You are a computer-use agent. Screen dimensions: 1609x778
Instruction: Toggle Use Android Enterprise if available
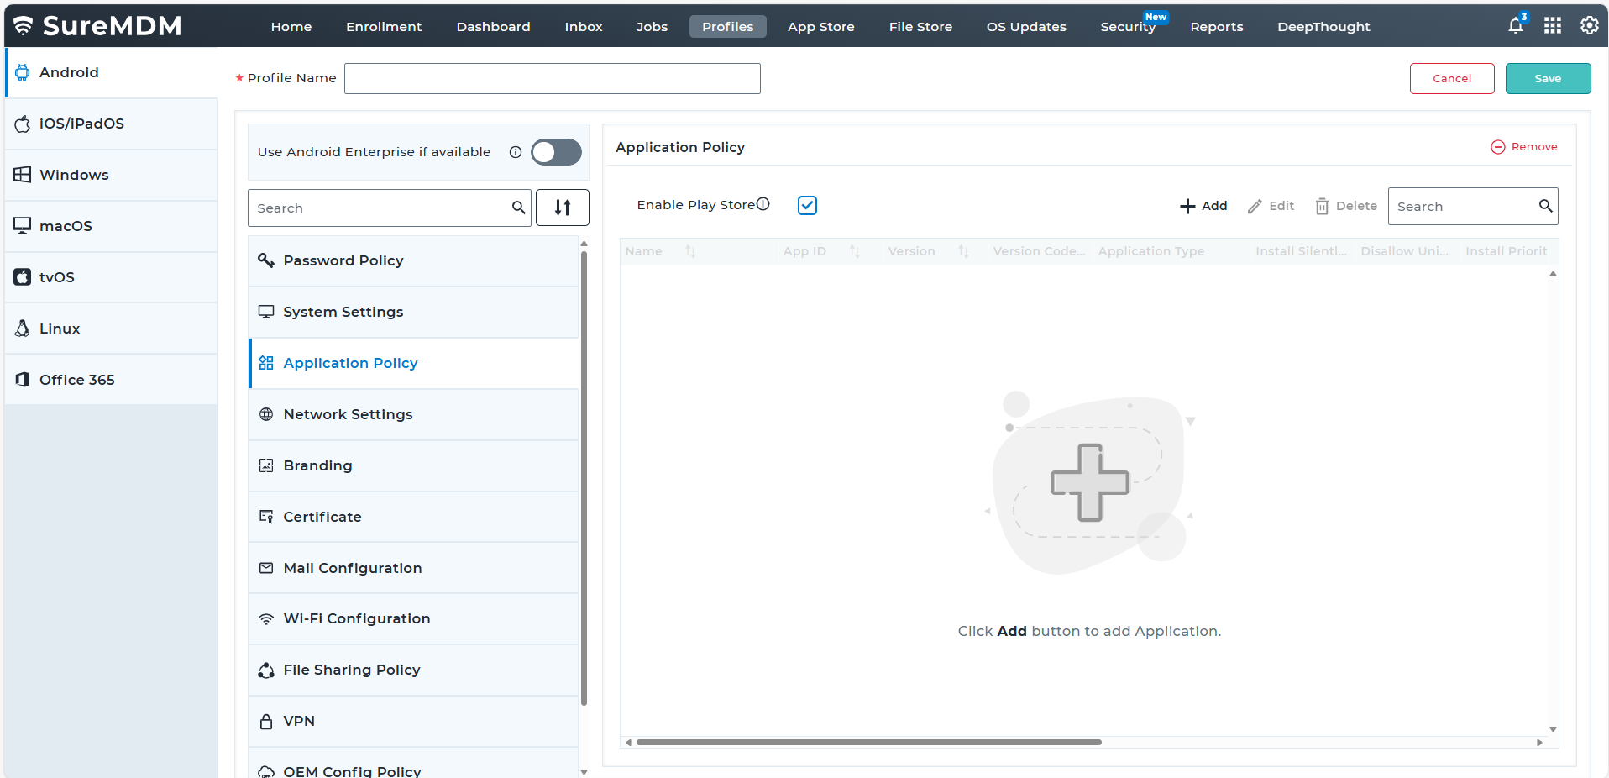[x=556, y=152]
